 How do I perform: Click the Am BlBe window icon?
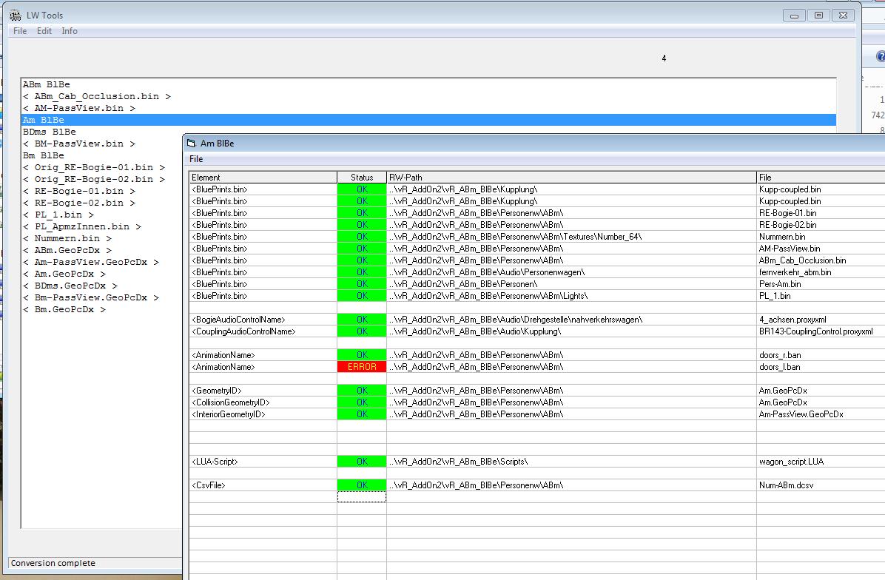click(191, 144)
